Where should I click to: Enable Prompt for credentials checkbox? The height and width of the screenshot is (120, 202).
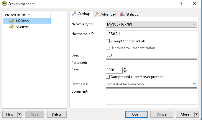point(108,41)
